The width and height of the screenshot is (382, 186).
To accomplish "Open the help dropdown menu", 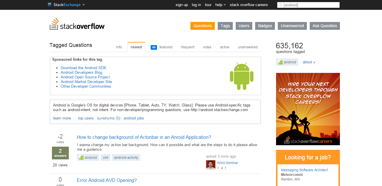I will click(221, 5).
